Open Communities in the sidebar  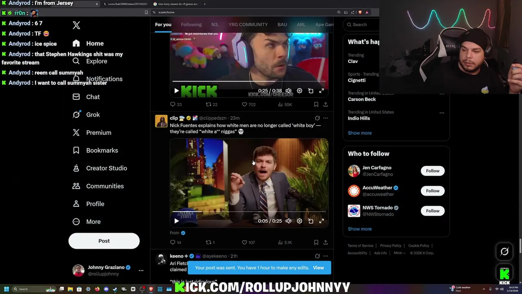[x=98, y=186]
